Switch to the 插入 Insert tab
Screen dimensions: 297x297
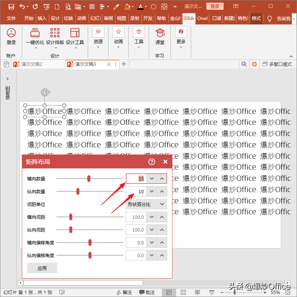click(x=42, y=18)
